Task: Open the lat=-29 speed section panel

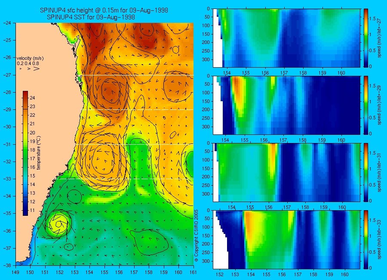Action: coord(286,106)
